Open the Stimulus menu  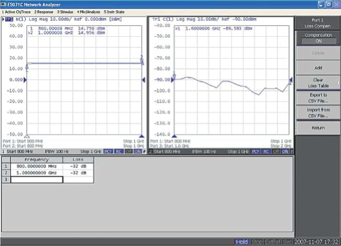[x=65, y=12]
